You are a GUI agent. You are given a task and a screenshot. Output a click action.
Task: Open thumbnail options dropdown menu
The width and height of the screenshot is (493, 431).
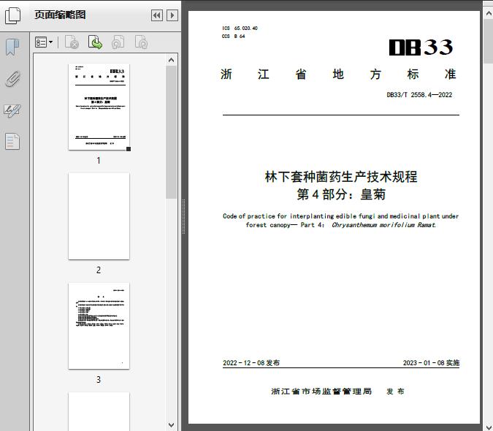44,42
